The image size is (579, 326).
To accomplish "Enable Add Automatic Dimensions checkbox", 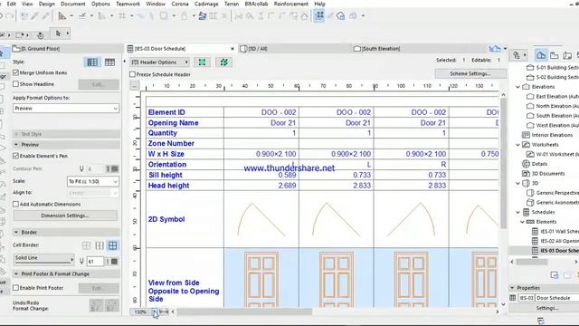I will click(x=15, y=204).
